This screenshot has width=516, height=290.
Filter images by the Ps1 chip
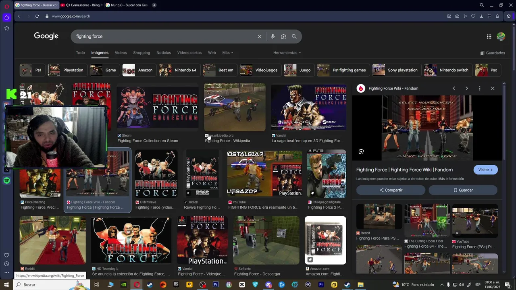click(32, 70)
